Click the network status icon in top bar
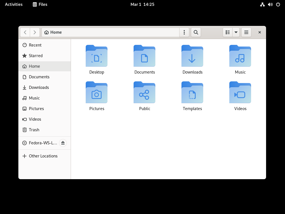Screen dimensions: 285x214 click(262, 4)
